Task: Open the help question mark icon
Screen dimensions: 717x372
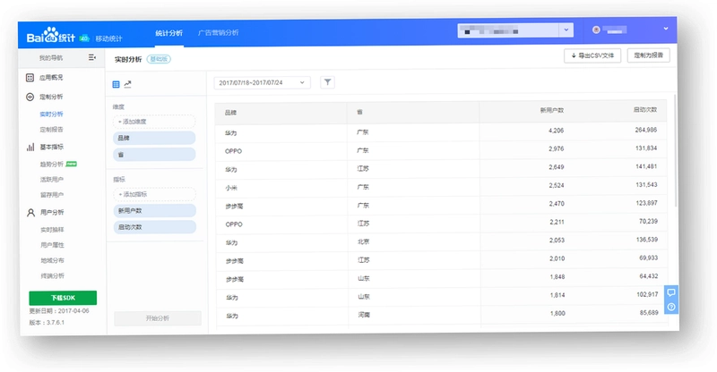Action: coord(670,307)
